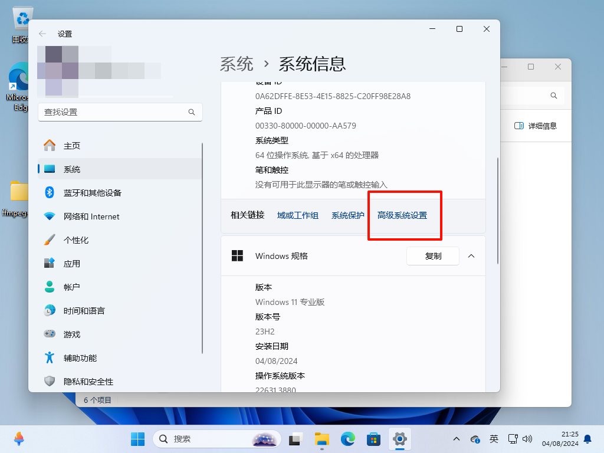The image size is (604, 453).
Task: Open Microsoft Store from the taskbar
Action: point(373,439)
